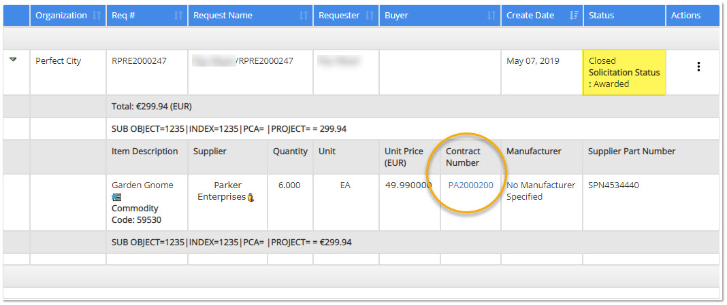The width and height of the screenshot is (727, 305).
Task: Click the accounting line ending in €299.94
Action: [231, 242]
